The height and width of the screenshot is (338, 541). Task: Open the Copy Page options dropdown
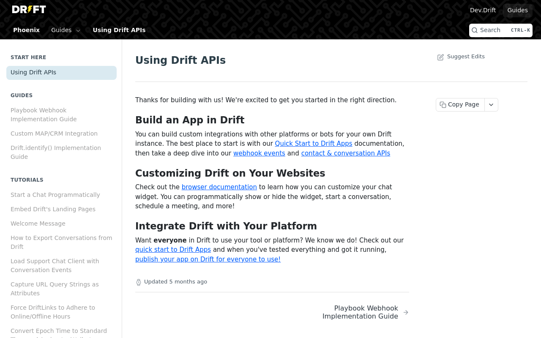[491, 105]
